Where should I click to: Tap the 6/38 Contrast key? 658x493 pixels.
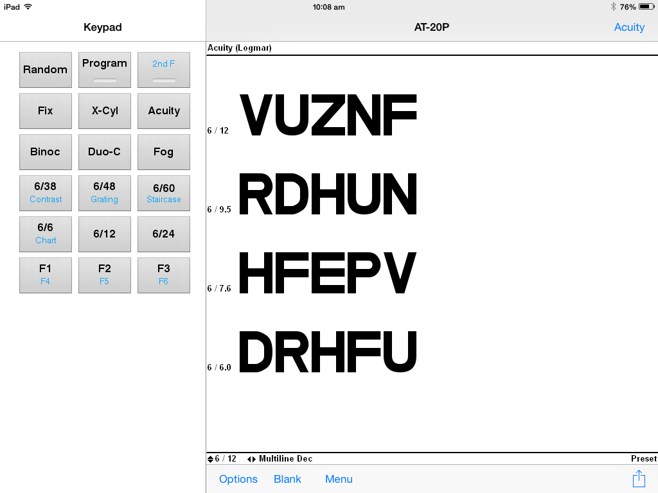pos(46,193)
